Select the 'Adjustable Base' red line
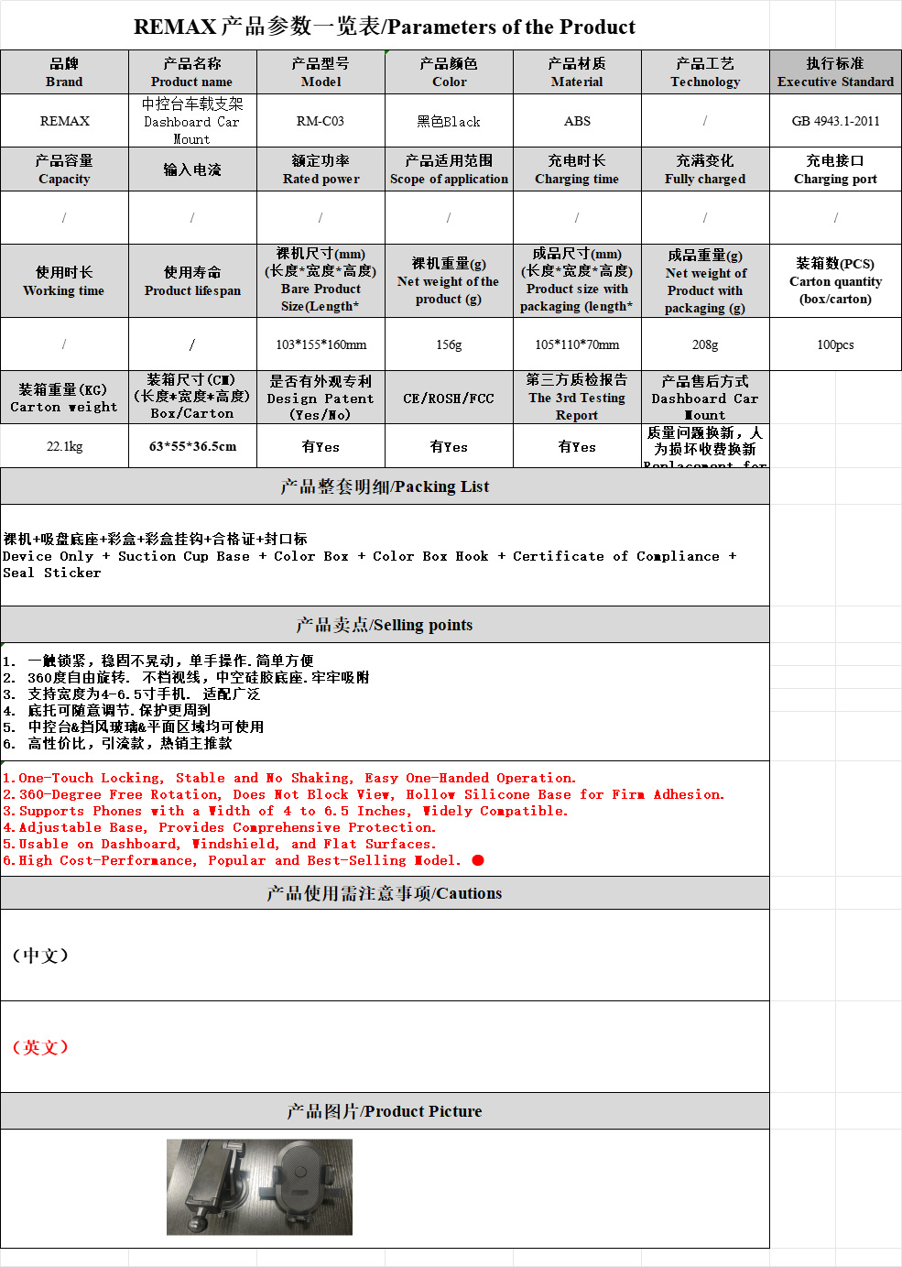This screenshot has height=1267, width=902. coord(220,827)
